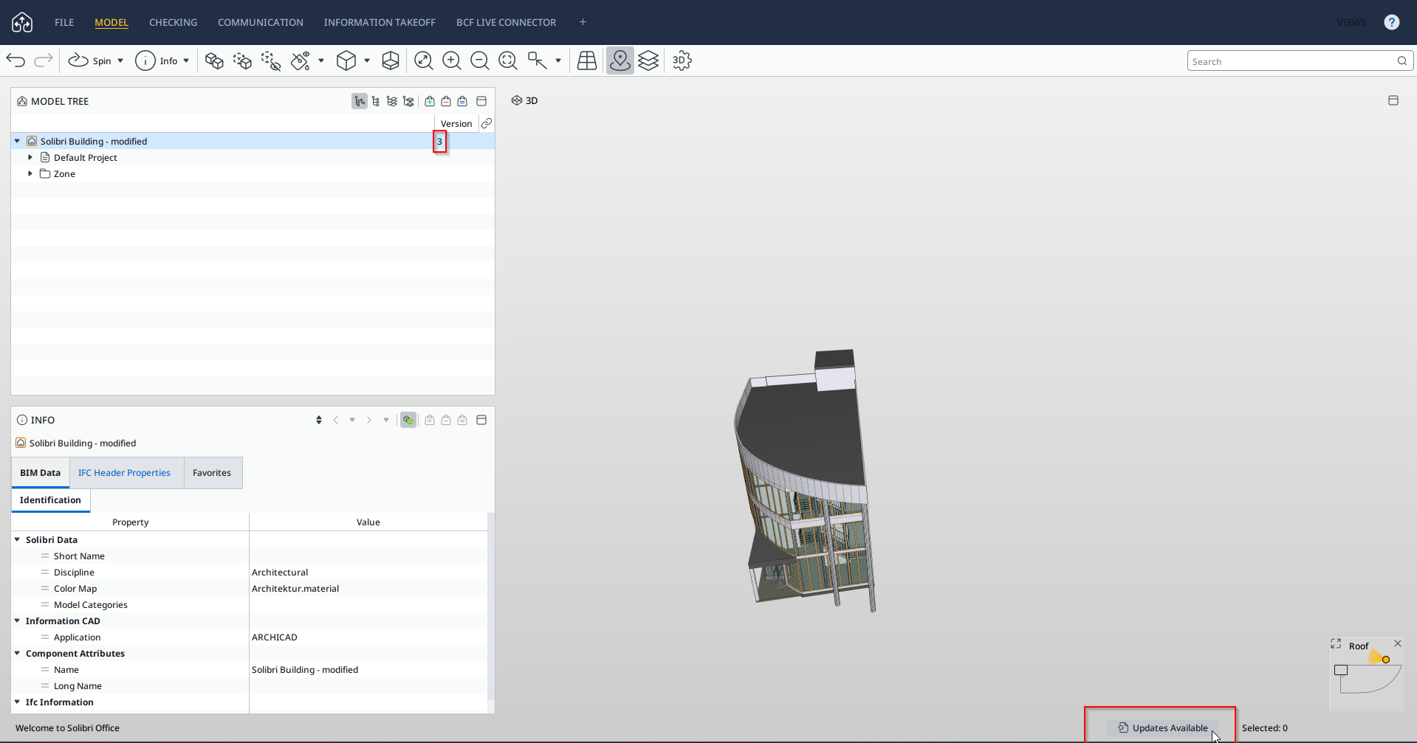Select the Identification sub-tab

50,500
